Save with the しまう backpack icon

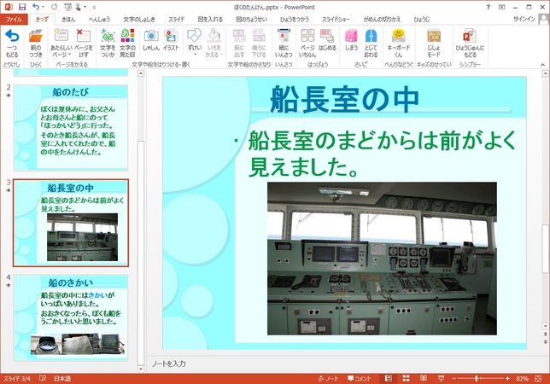coord(351,40)
